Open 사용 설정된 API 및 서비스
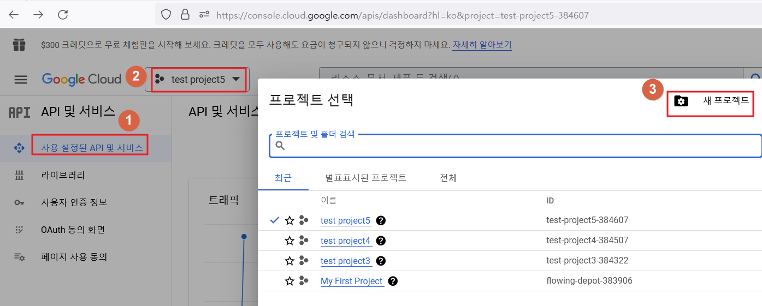762x306 pixels. pyautogui.click(x=92, y=147)
